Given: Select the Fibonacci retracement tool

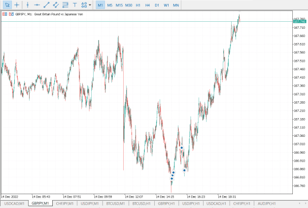Looking at the screenshot, I should tap(65, 5).
